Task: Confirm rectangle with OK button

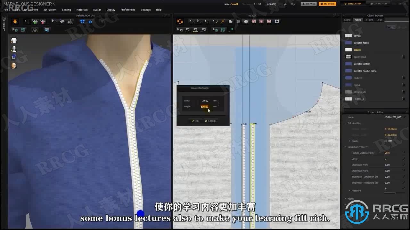Action: (x=195, y=121)
